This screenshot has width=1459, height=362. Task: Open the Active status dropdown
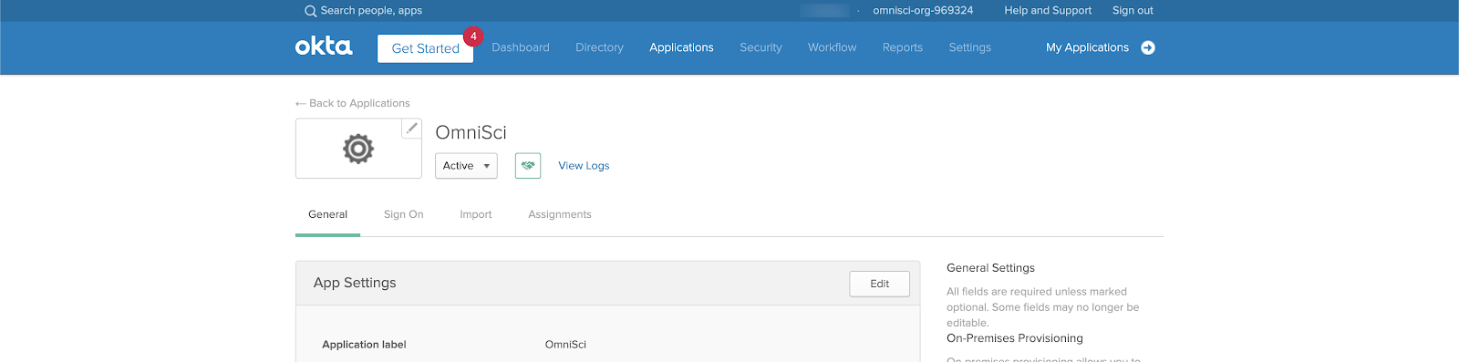pos(466,166)
